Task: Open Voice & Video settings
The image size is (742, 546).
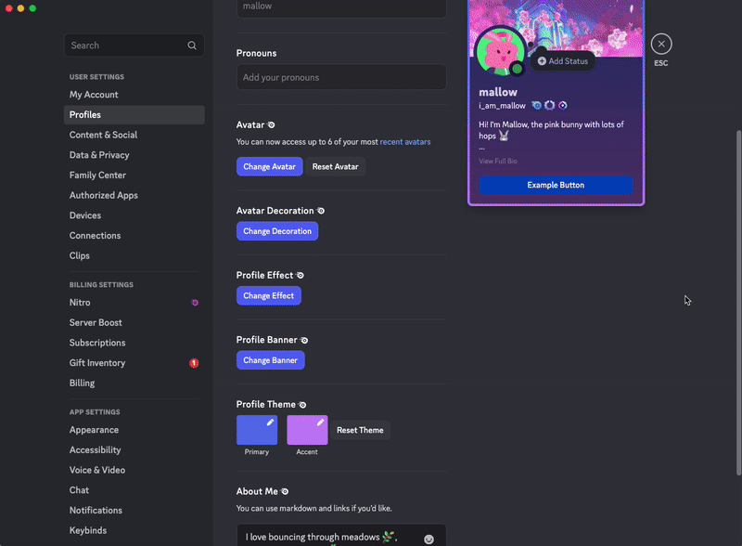Action: tap(134, 470)
